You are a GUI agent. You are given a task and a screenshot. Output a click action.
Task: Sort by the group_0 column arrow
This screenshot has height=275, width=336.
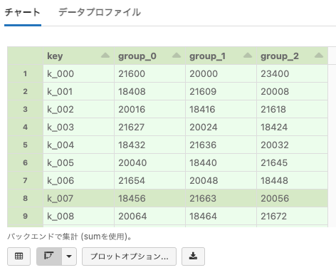pos(177,56)
